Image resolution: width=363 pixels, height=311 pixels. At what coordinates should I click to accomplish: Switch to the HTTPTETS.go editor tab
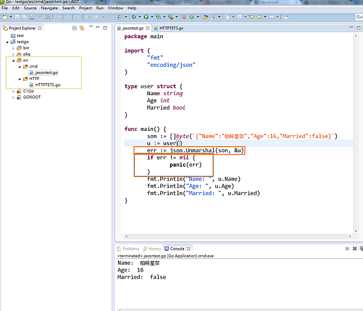coord(171,28)
